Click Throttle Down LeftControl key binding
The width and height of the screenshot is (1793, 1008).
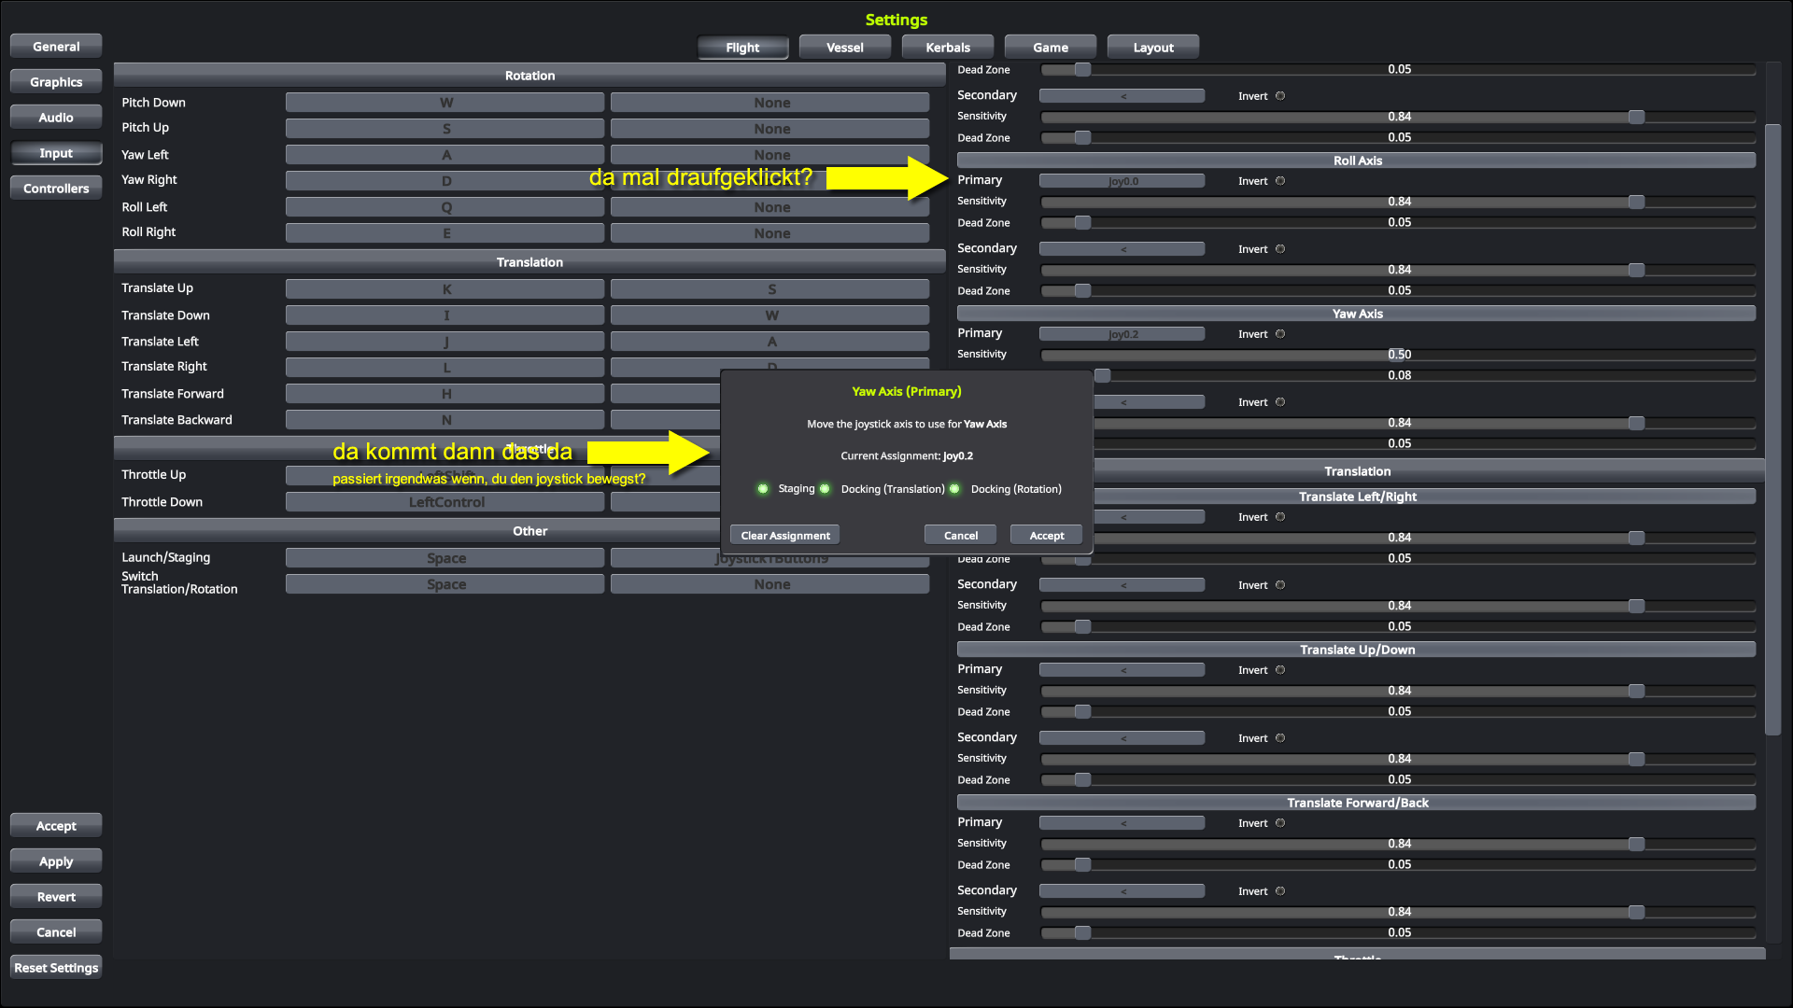[x=445, y=502]
